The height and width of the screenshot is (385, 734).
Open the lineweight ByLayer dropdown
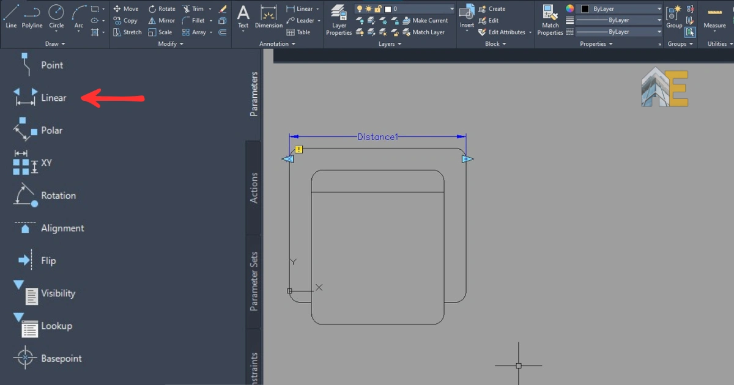coord(619,20)
